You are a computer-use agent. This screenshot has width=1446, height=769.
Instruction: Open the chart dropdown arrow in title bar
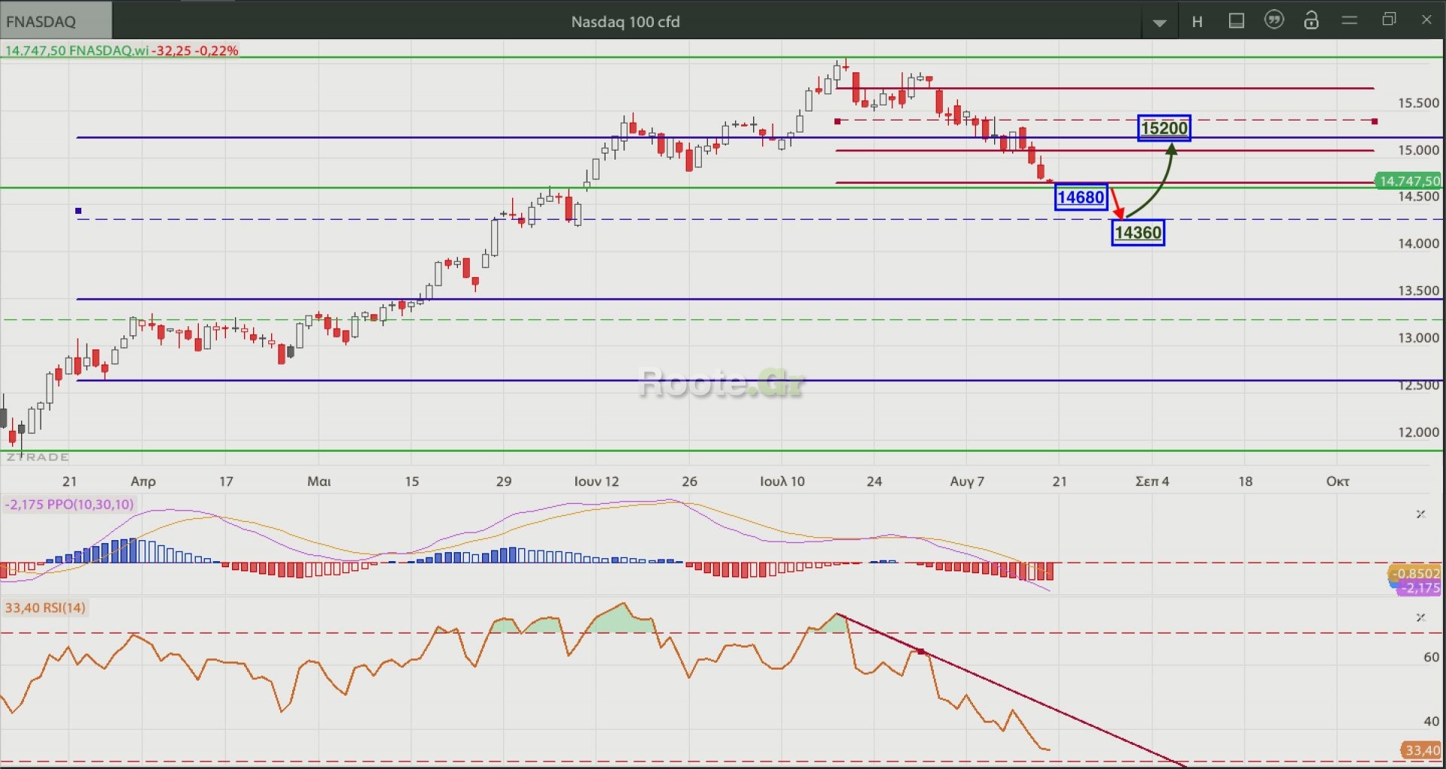pyautogui.click(x=1160, y=23)
